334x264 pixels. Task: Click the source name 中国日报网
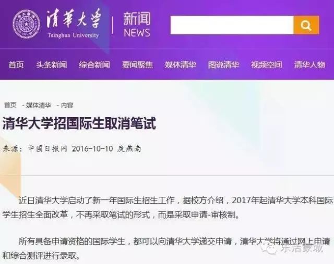coord(47,148)
